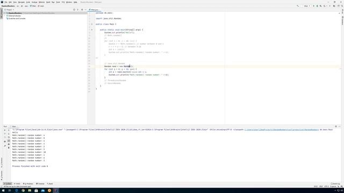Image resolution: width=344 pixels, height=193 pixels.
Task: Expand the RandomNumbers project node
Action: coord(5,13)
